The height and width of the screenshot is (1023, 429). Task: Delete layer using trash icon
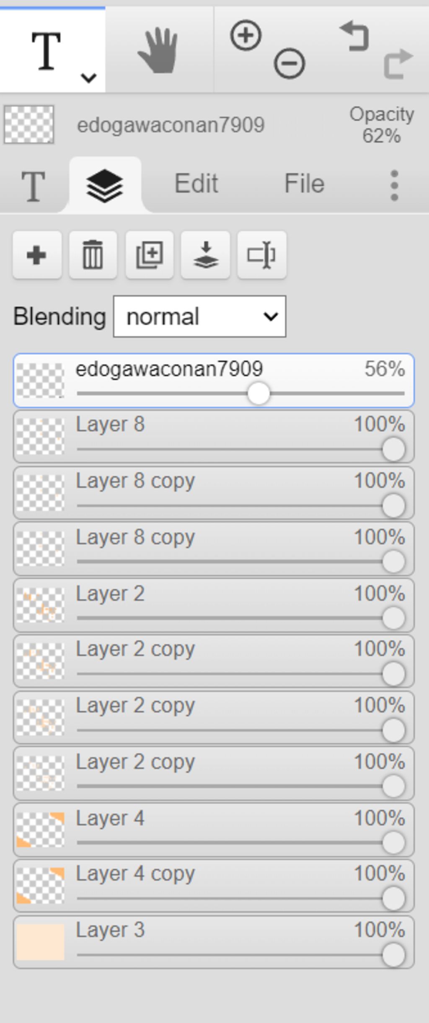tap(93, 255)
